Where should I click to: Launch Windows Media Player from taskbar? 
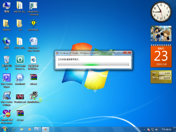30,130
